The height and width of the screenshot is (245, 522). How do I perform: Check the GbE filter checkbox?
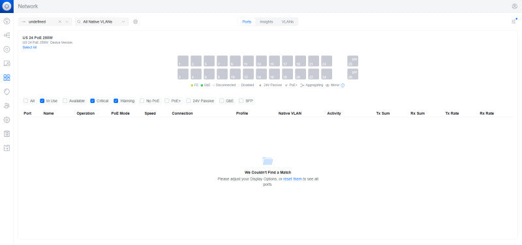(x=222, y=101)
